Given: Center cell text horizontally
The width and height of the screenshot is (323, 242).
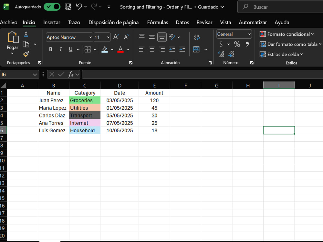Looking at the screenshot, I should [x=152, y=49].
